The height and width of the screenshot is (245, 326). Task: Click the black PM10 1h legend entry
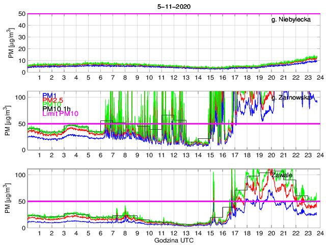point(57,109)
